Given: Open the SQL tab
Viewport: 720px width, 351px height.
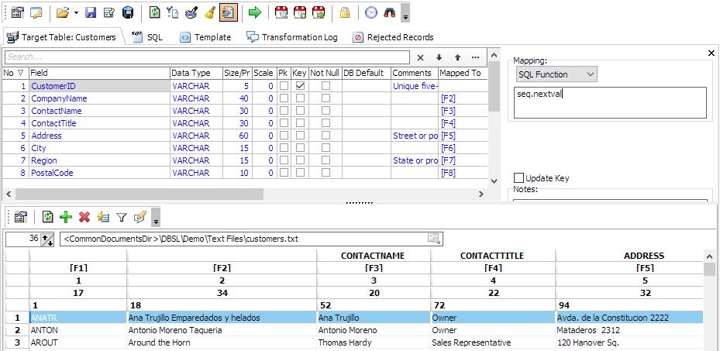Looking at the screenshot, I should pyautogui.click(x=147, y=37).
